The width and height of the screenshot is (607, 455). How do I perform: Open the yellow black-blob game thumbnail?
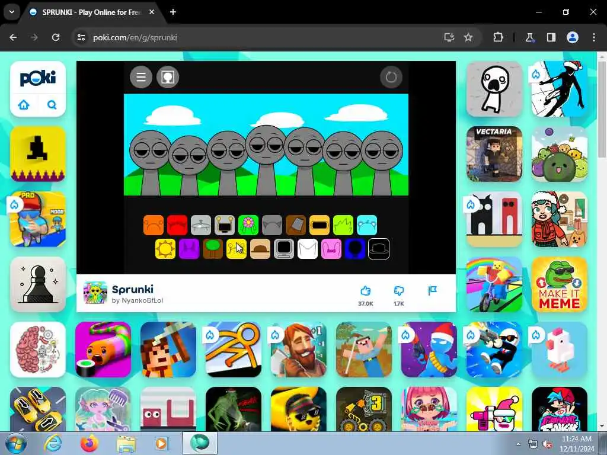click(x=38, y=154)
